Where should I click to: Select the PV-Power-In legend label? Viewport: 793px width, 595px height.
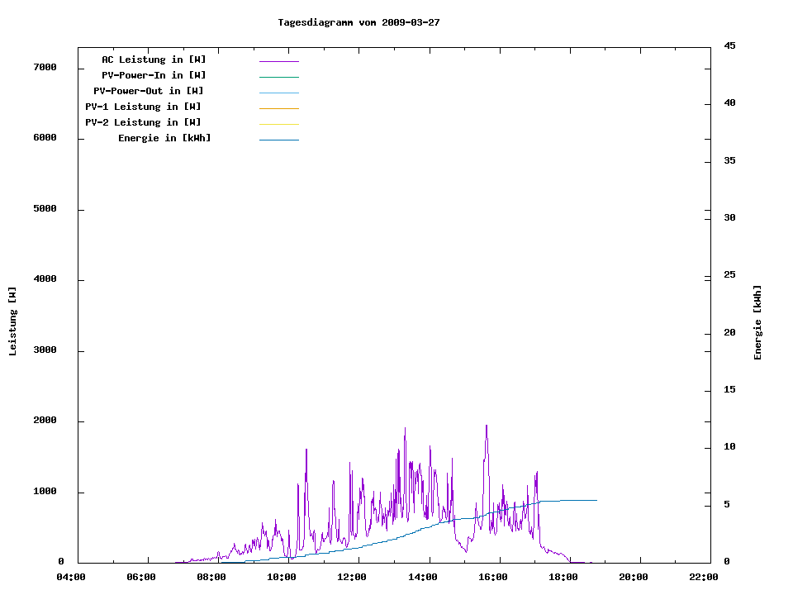pyautogui.click(x=159, y=75)
